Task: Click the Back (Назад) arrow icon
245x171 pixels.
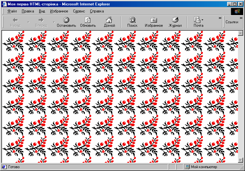Action: point(15,20)
